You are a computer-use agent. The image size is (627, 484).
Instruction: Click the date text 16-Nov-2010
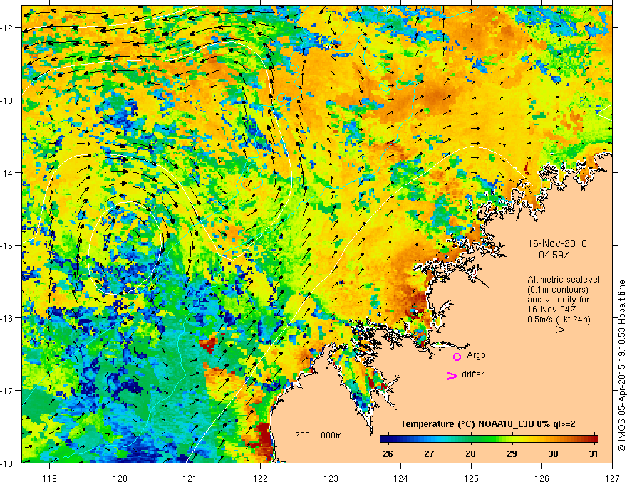(x=557, y=243)
